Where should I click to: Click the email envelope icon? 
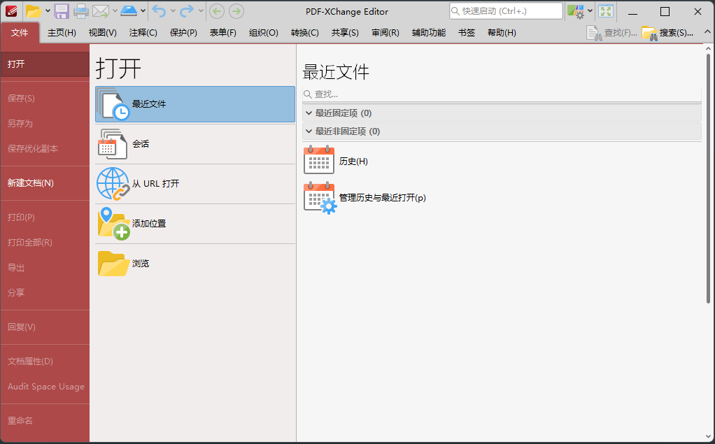click(101, 11)
